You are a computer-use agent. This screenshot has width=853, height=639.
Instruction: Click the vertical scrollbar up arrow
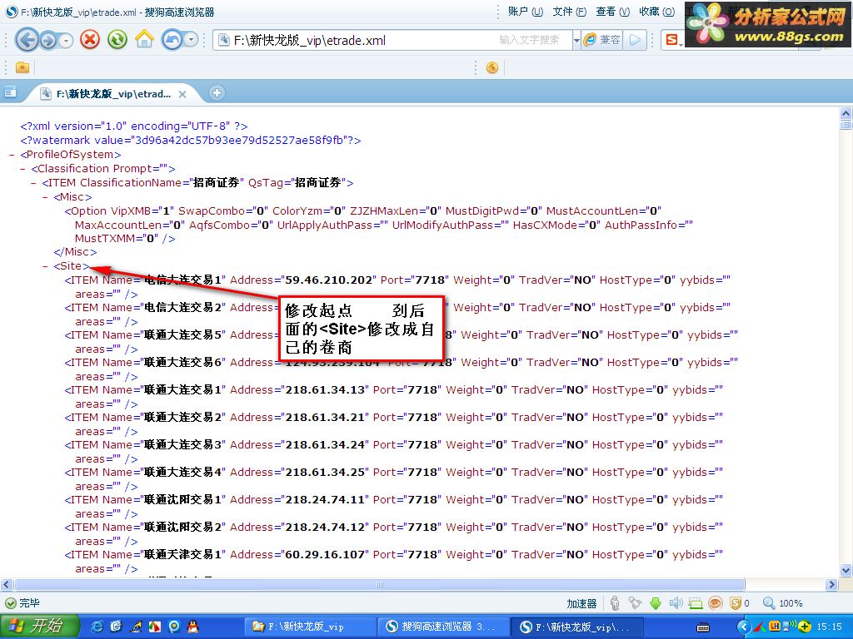pyautogui.click(x=846, y=113)
